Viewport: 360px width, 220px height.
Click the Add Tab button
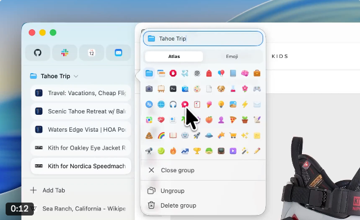(x=47, y=190)
